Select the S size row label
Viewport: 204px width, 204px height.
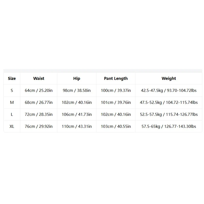(12, 91)
